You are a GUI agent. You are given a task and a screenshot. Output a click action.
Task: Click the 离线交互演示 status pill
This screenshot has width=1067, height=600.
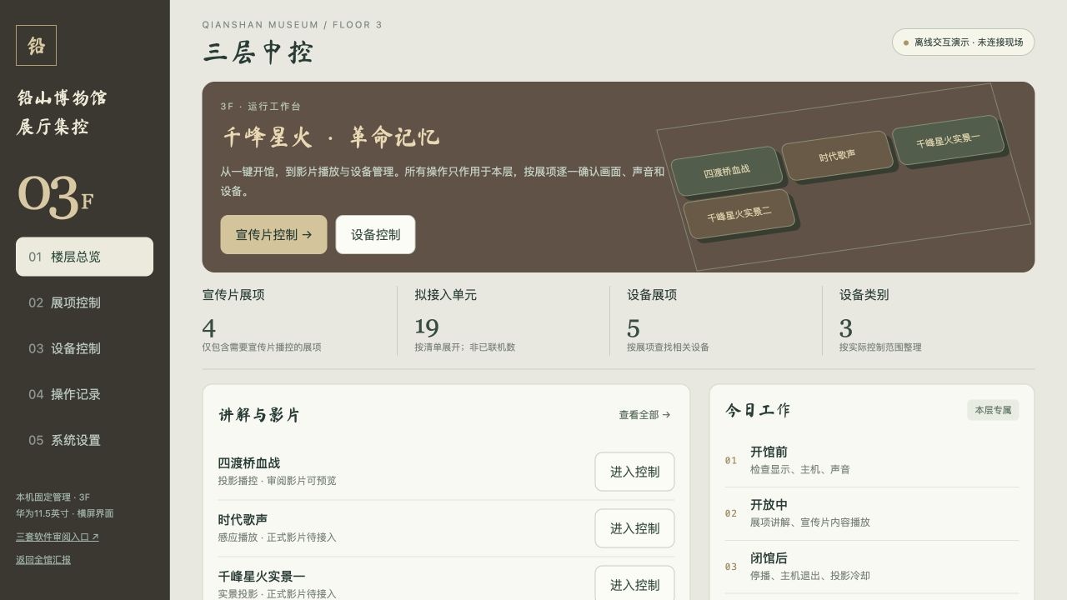tap(963, 42)
